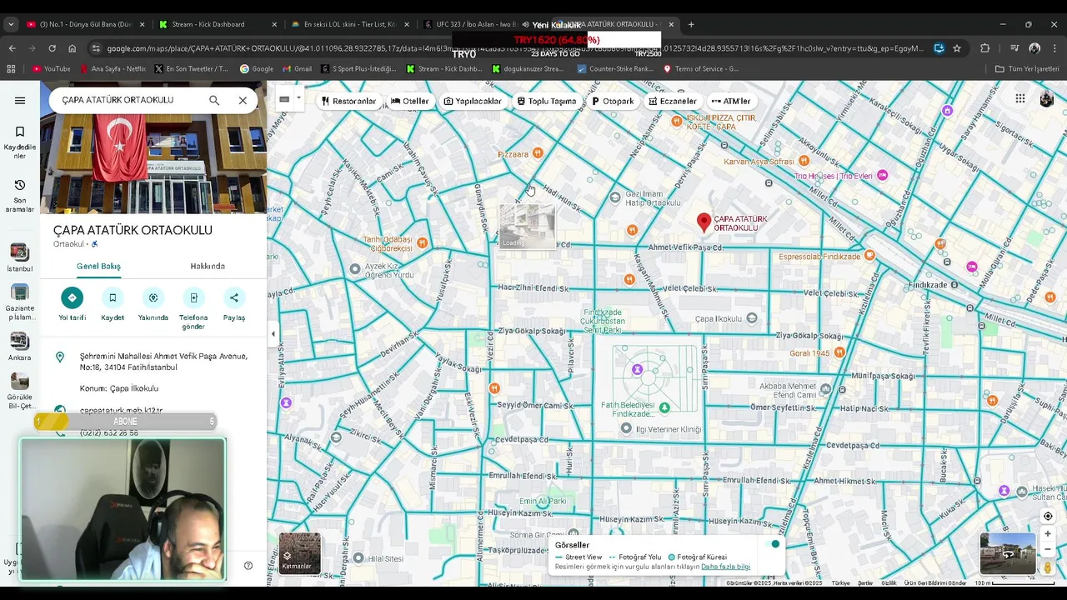Toggle the Görseller imagery switch
This screenshot has width=1067, height=600.
point(771,544)
